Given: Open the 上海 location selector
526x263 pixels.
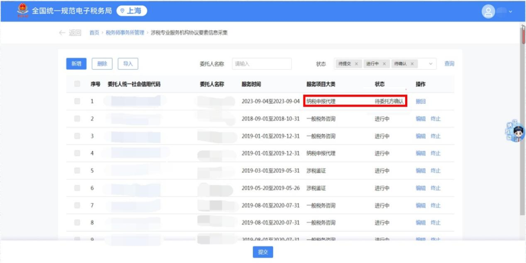Looking at the screenshot, I should [131, 11].
